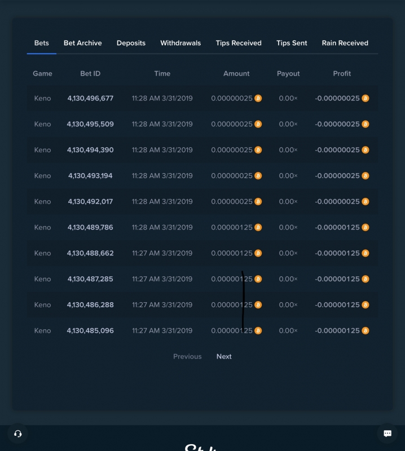Switch to the Rain Received tab
The width and height of the screenshot is (405, 451).
(345, 43)
